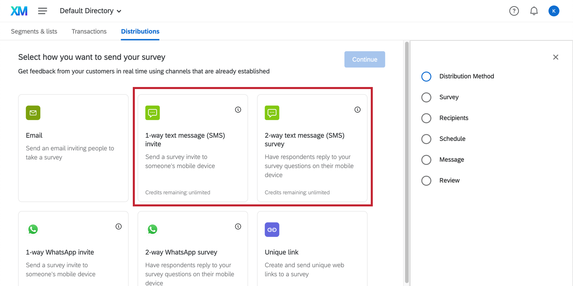Click the Continue button
The width and height of the screenshot is (573, 286).
click(364, 59)
